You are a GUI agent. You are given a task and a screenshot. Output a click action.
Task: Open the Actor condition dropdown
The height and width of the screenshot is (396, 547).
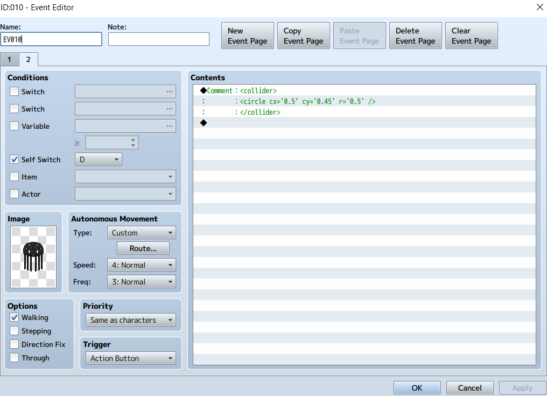(x=125, y=194)
